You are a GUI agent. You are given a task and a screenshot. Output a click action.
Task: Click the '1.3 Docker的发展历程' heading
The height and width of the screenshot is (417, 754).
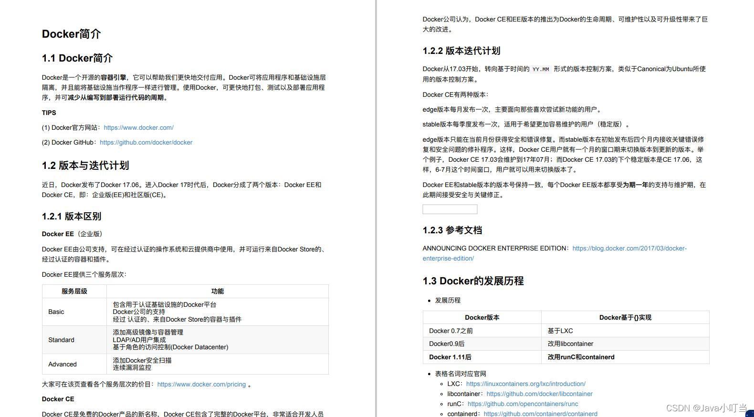(x=473, y=281)
